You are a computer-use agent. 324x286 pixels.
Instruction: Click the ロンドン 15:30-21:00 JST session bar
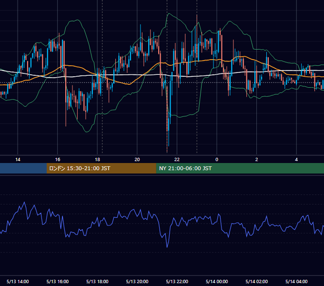[101, 168]
